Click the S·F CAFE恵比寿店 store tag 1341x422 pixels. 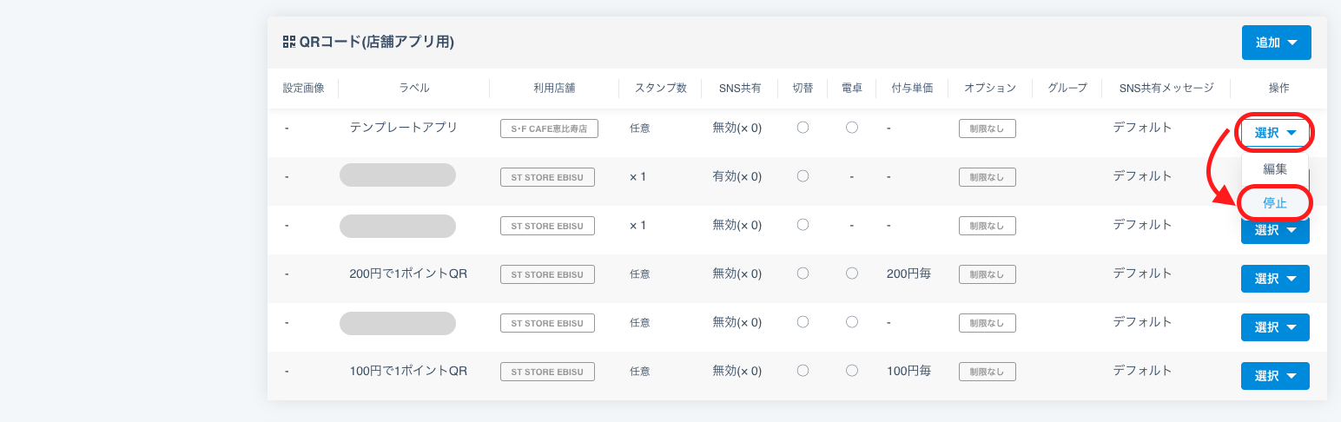coord(549,129)
